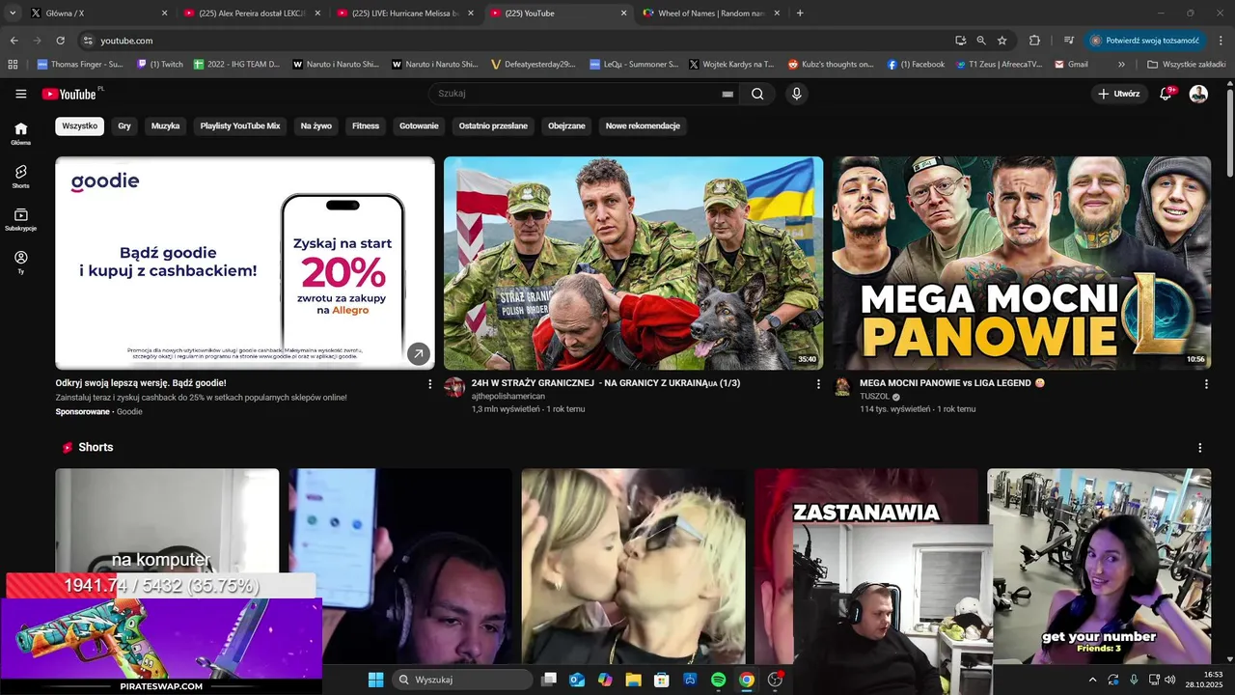Go to Główna in the left sidebar
The image size is (1235, 695).
click(21, 133)
